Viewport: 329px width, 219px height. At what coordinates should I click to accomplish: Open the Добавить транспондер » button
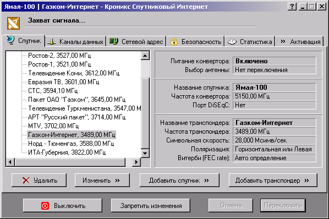point(273,180)
